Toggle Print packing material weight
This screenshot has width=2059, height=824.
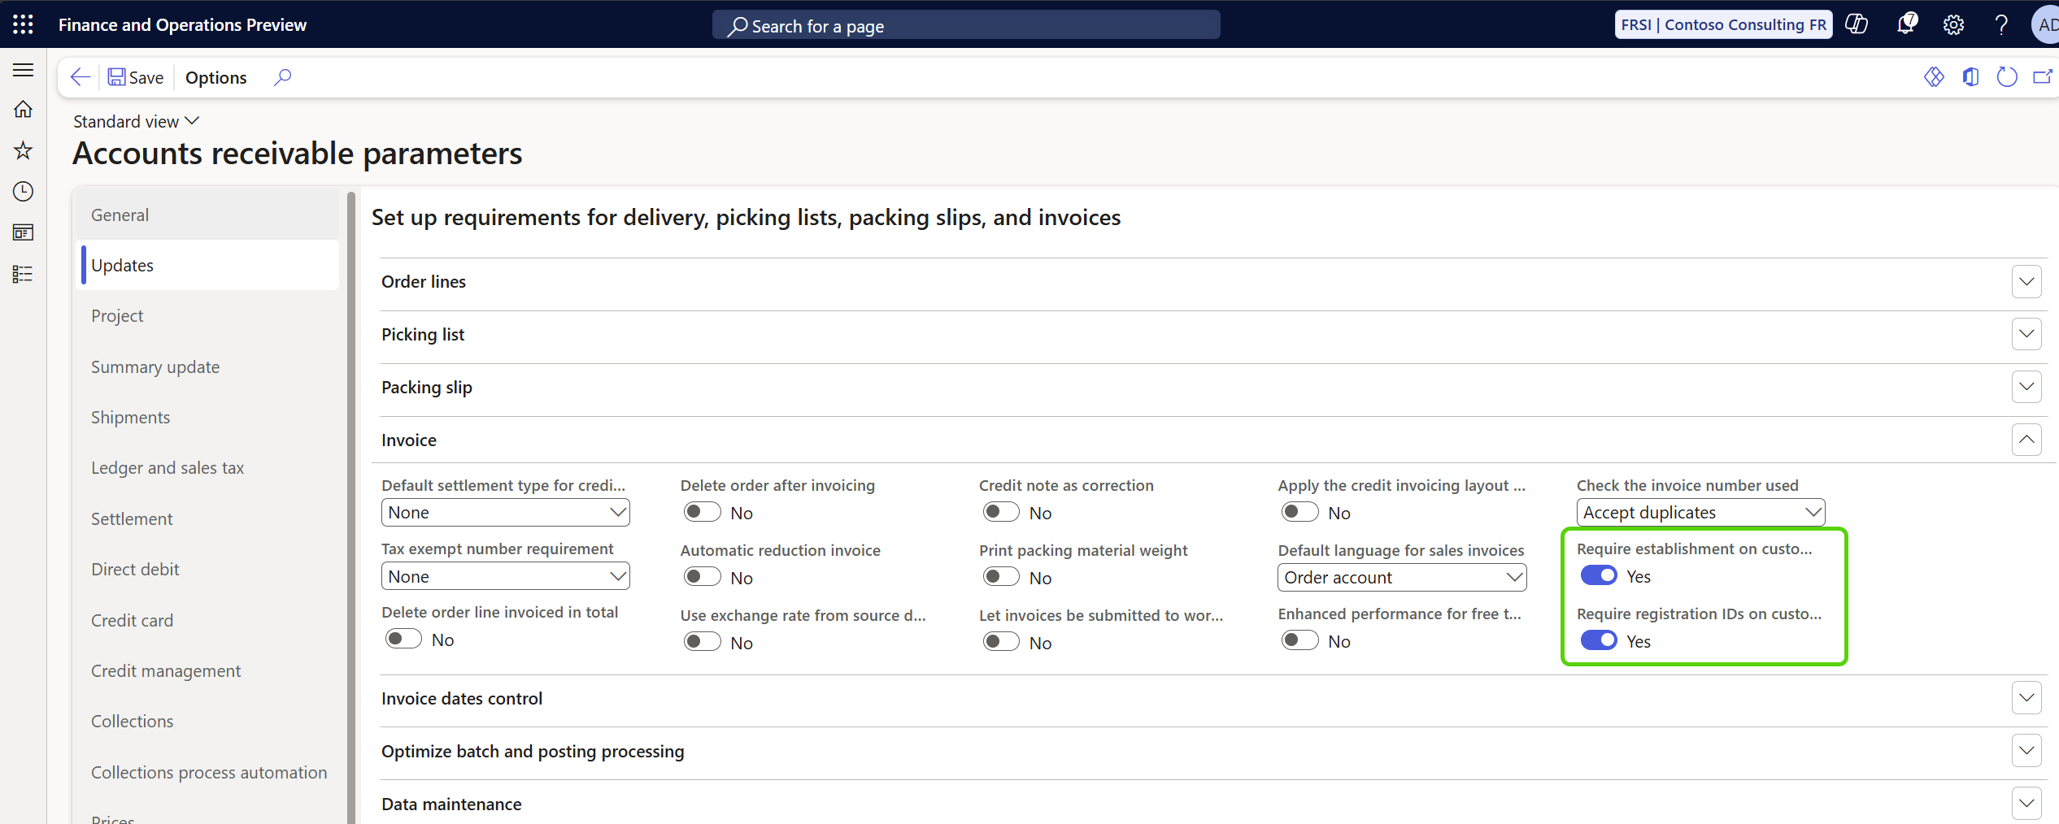(1001, 577)
